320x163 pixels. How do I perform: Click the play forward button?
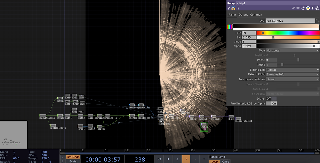click(x=186, y=159)
